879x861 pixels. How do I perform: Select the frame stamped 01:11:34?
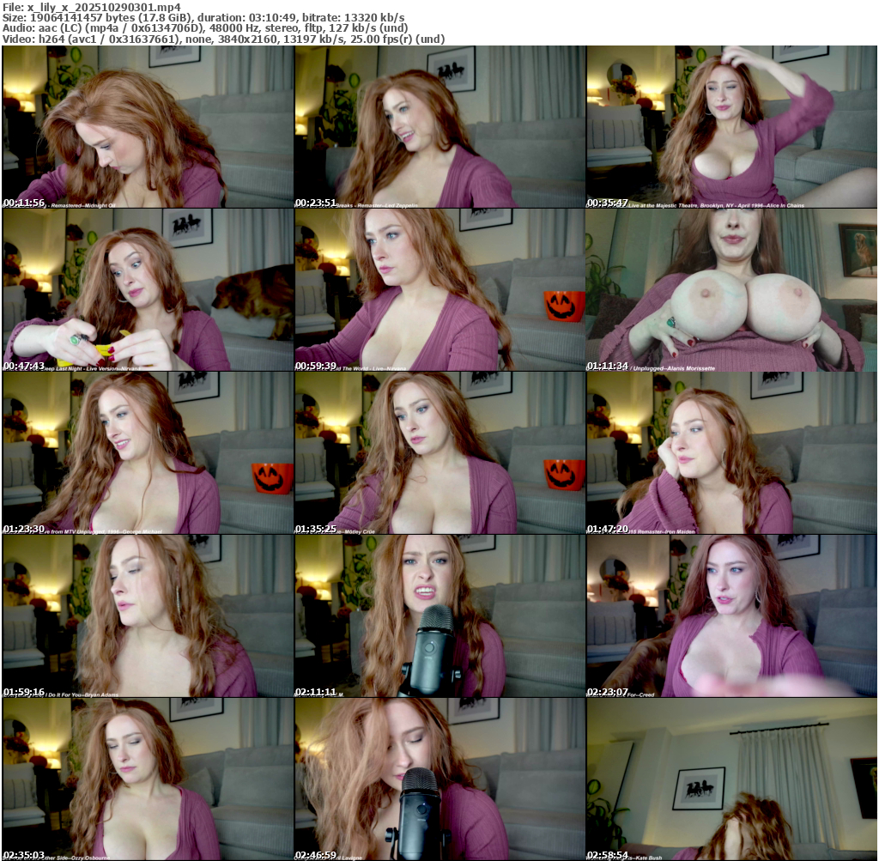pyautogui.click(x=731, y=290)
